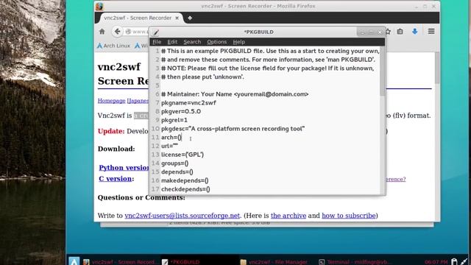Image resolution: width=471 pixels, height=265 pixels.
Task: Open 'how to subscribe' link
Action: (x=349, y=216)
